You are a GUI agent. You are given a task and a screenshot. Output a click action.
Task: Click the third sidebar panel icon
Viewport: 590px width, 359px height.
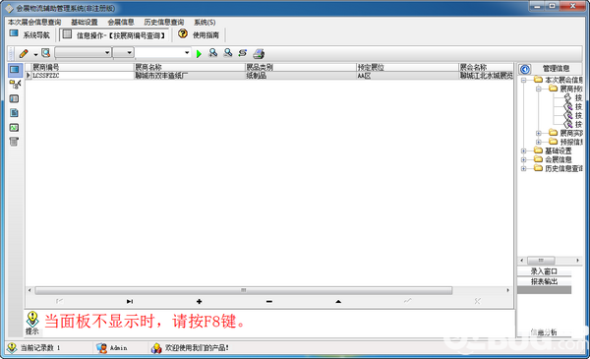point(14,98)
